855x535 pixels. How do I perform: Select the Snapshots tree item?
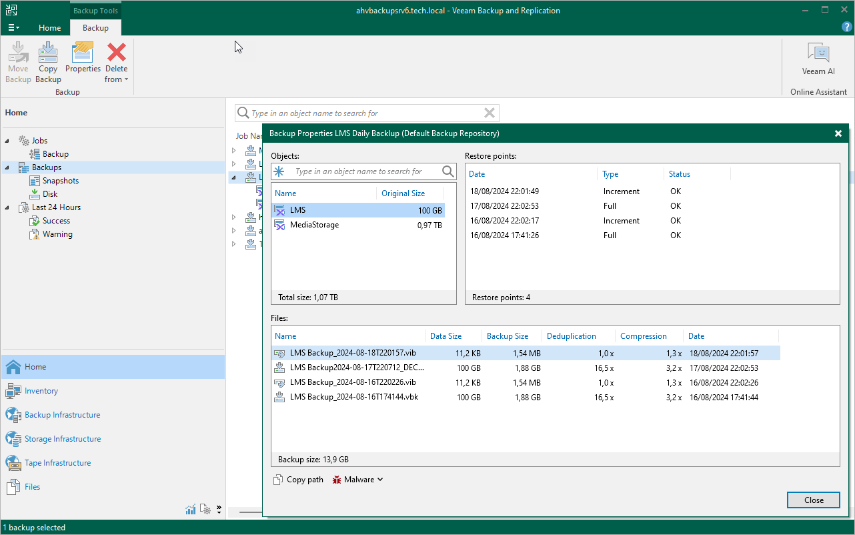[60, 181]
